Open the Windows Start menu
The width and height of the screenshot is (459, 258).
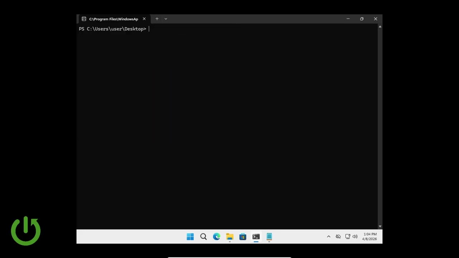click(x=190, y=236)
